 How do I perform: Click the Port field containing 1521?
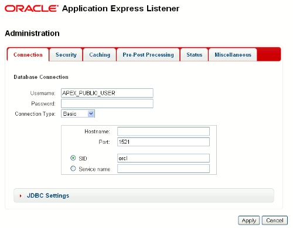pyautogui.click(x=163, y=142)
